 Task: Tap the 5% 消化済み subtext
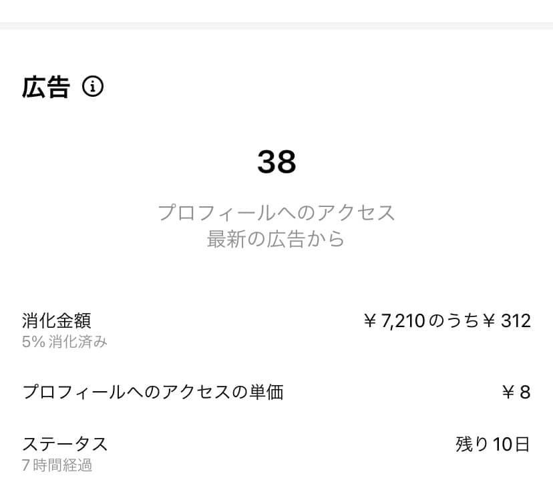coord(65,342)
